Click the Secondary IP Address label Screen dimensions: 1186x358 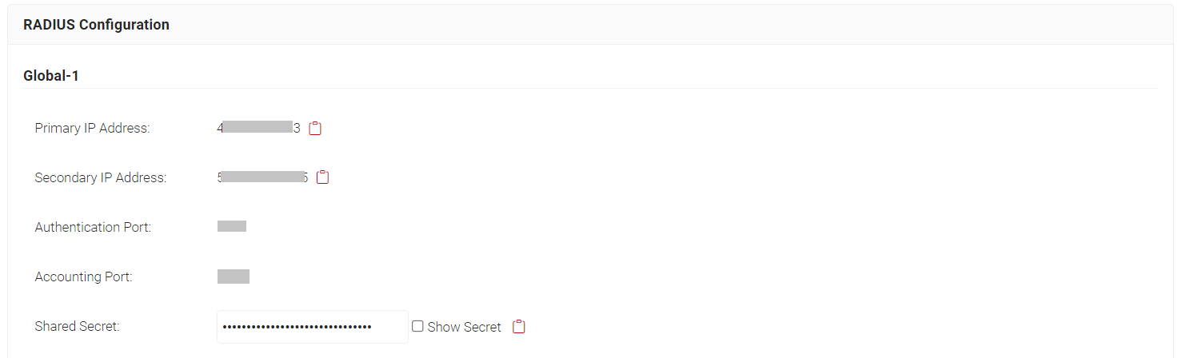100,177
